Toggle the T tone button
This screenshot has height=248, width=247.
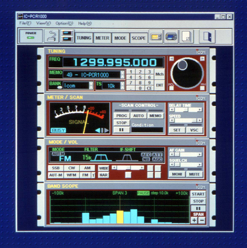(93, 175)
